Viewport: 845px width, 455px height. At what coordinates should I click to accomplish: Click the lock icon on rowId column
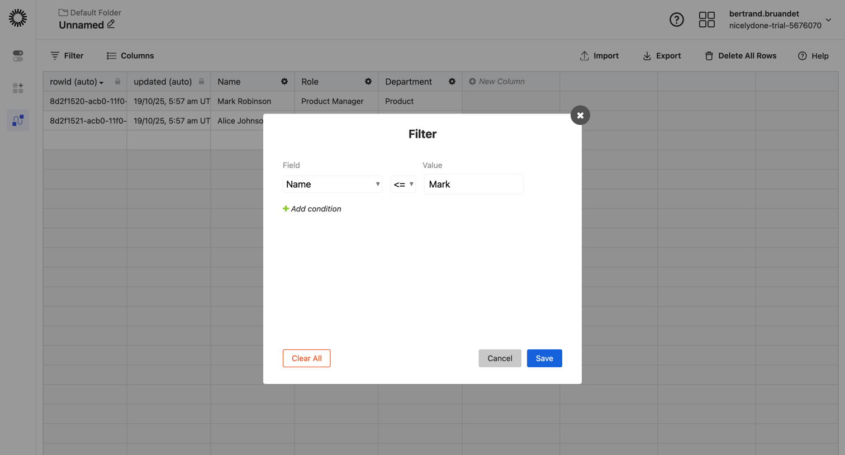pos(117,82)
